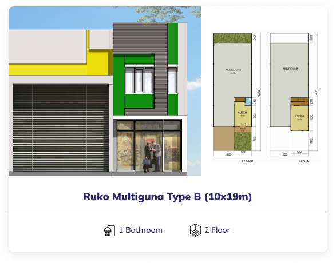Click the large roller shutter door
Image resolution: width=336 pixels, height=263 pixels.
tap(61, 127)
